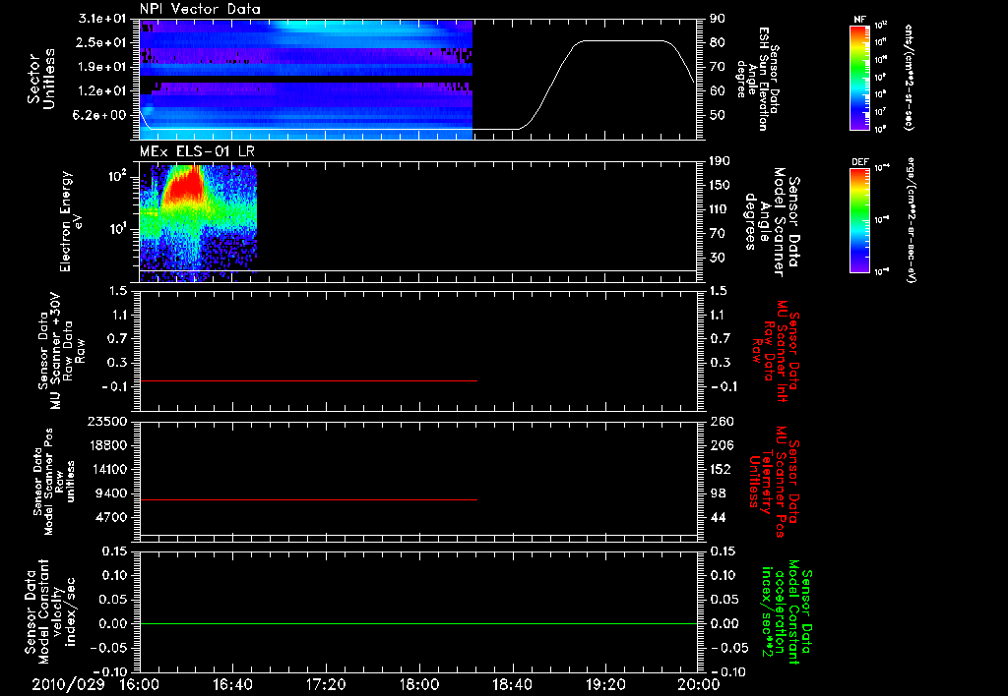The width and height of the screenshot is (1008, 696).
Task: Click the DEF energy flux color bar
Action: click(x=860, y=220)
